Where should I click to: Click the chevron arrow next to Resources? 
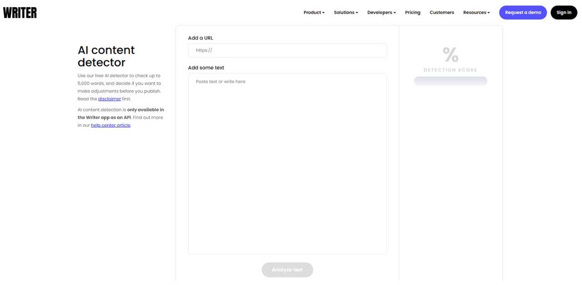pos(489,13)
